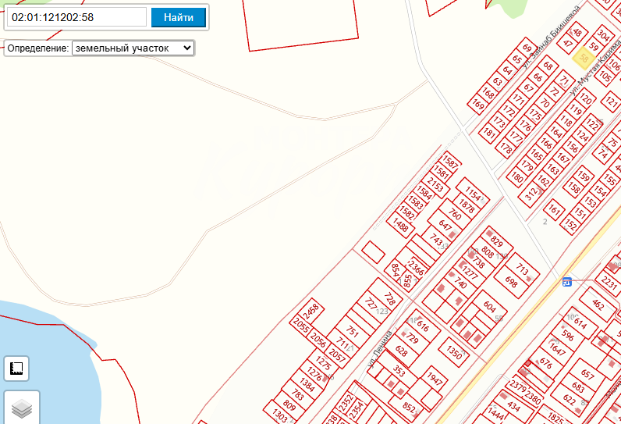The image size is (621, 424).
Task: Focus the cadastral number search field
Action: coord(76,17)
